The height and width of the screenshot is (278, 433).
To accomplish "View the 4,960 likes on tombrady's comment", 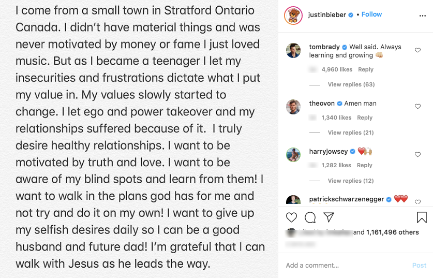I will (x=337, y=69).
